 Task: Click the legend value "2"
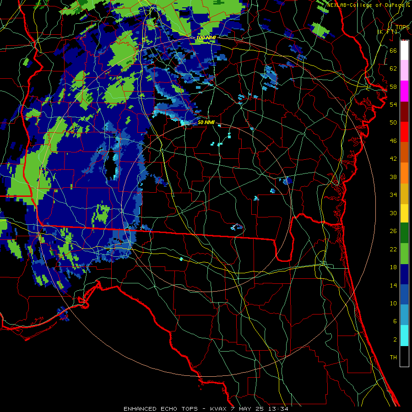[395, 340]
